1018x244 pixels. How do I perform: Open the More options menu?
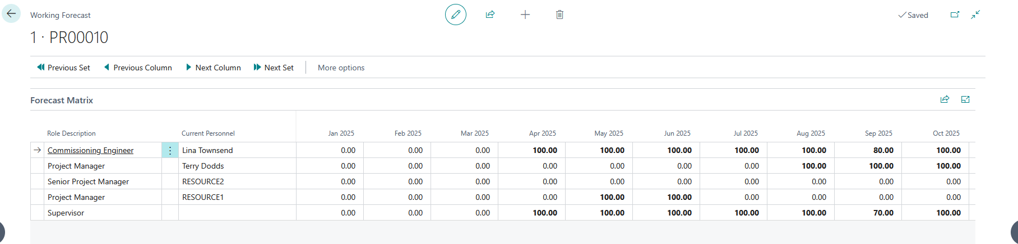click(341, 68)
